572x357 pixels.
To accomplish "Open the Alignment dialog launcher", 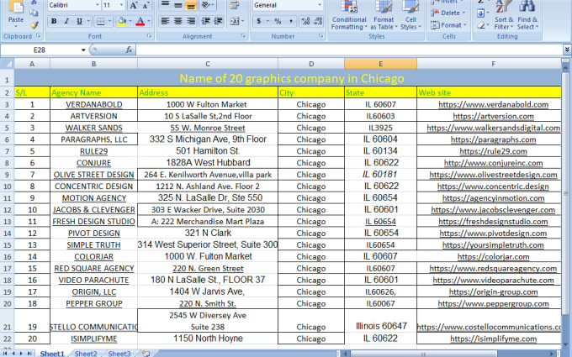I will (243, 36).
